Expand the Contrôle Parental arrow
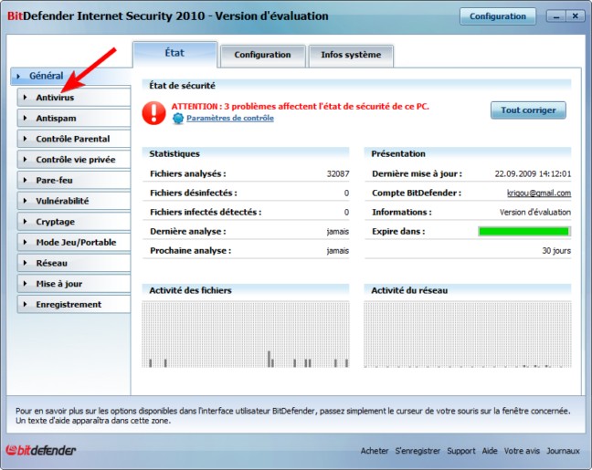 pyautogui.click(x=26, y=139)
